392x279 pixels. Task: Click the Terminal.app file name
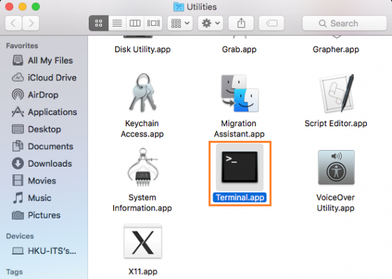(240, 197)
